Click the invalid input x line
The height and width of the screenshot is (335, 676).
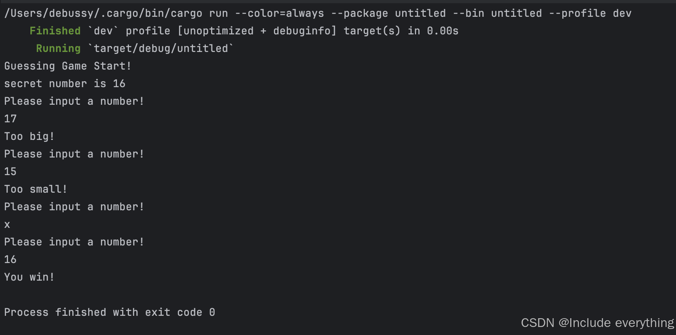7,225
